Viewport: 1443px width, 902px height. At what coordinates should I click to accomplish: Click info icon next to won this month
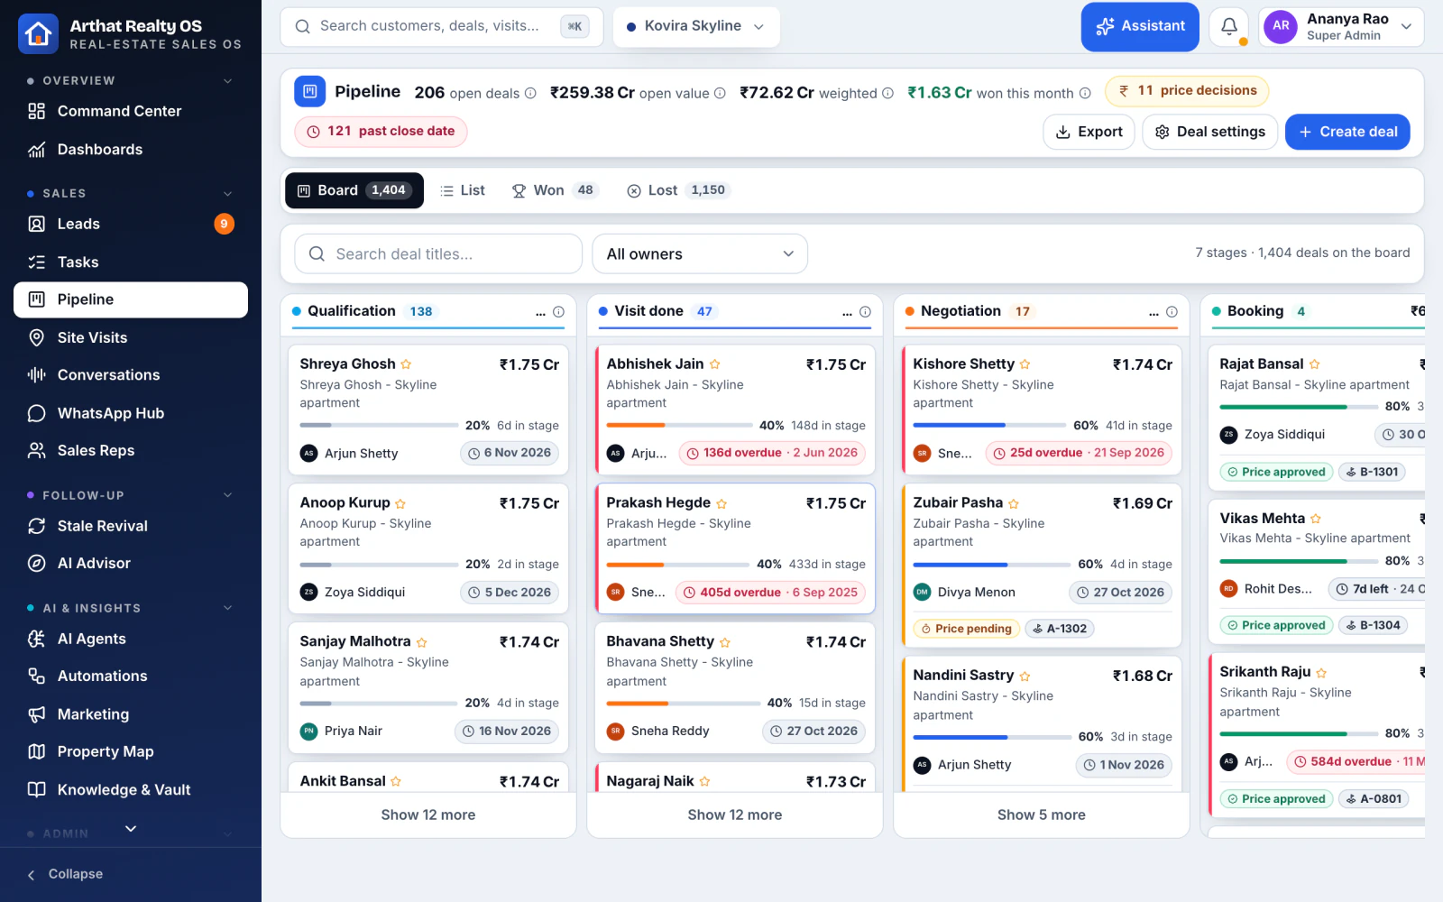1085,93
